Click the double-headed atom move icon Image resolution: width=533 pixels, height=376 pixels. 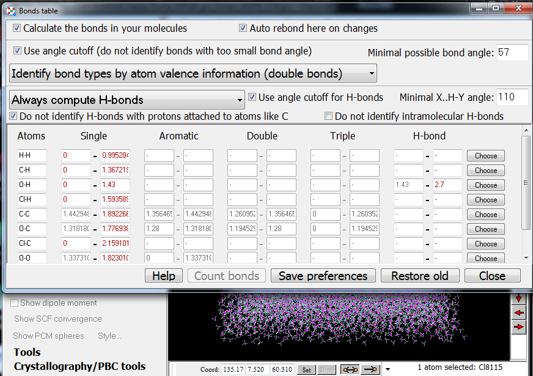[x=350, y=369]
